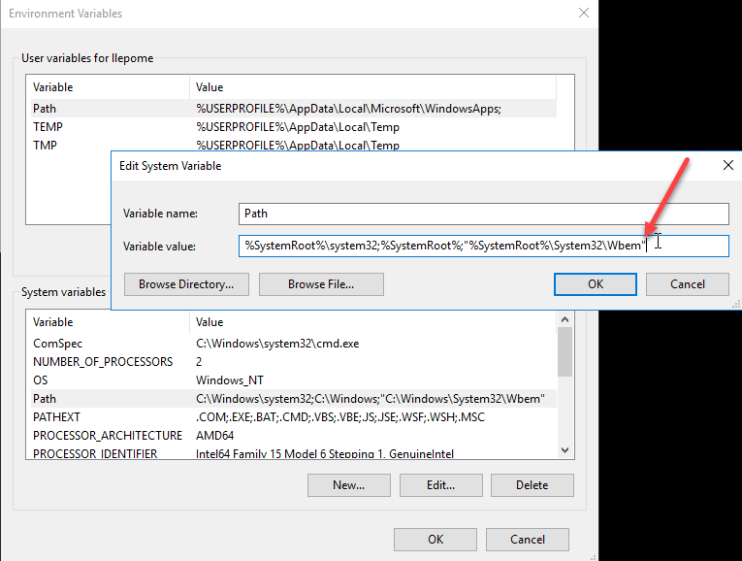
Task: Delete the selected system variable
Action: point(532,485)
